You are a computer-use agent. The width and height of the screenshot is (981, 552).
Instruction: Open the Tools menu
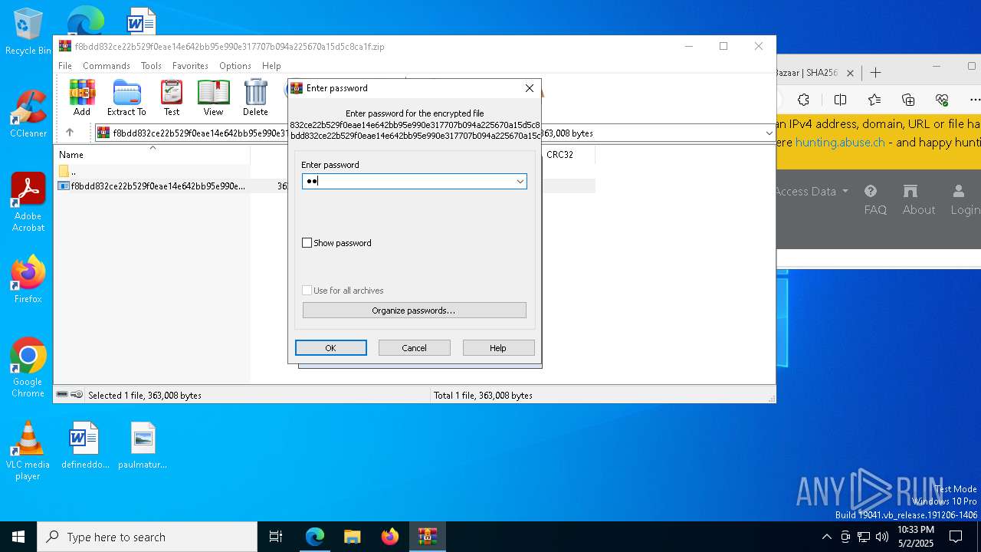pyautogui.click(x=151, y=66)
